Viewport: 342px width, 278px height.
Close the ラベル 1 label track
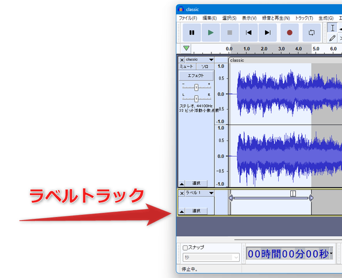pyautogui.click(x=182, y=193)
